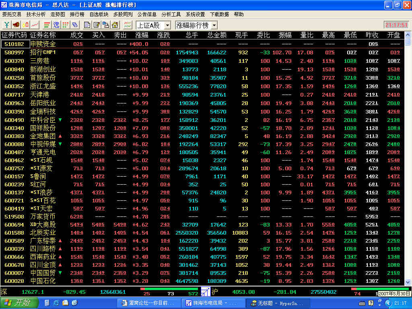This screenshot has width=412, height=309.
Task: Select the 申赎资金 row
Action: (202, 44)
